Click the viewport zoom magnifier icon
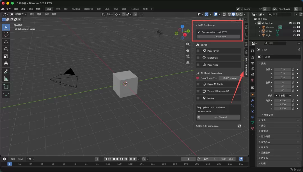 click(188, 44)
